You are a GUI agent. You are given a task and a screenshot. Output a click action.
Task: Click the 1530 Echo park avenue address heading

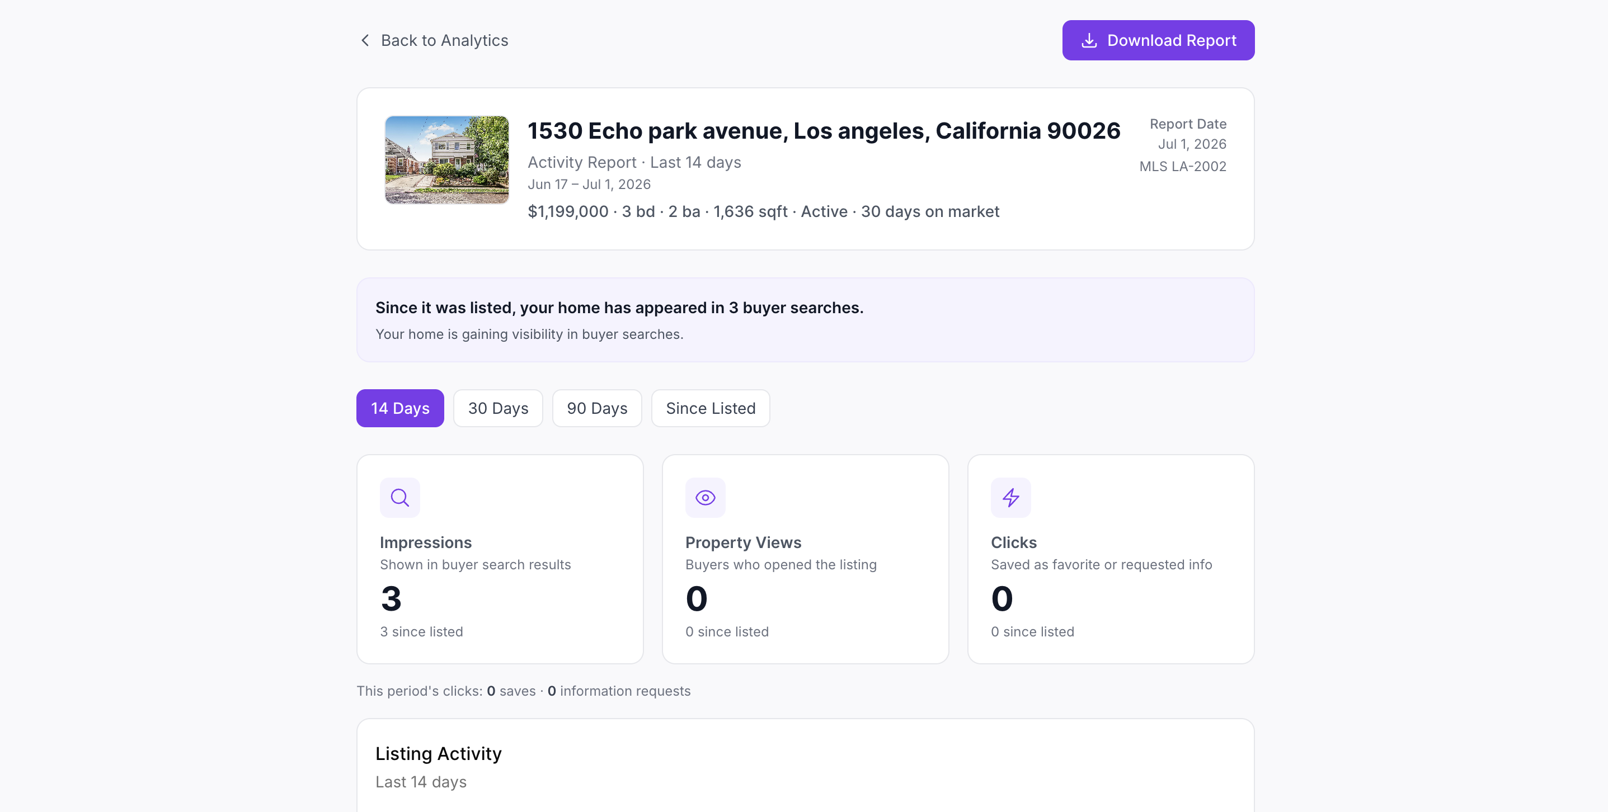[x=824, y=131]
